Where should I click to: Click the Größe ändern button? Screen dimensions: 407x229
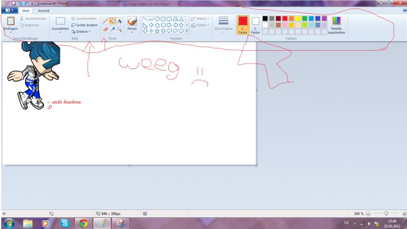click(84, 25)
